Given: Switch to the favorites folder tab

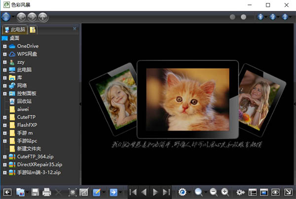Looking at the screenshot, I should (x=33, y=30).
